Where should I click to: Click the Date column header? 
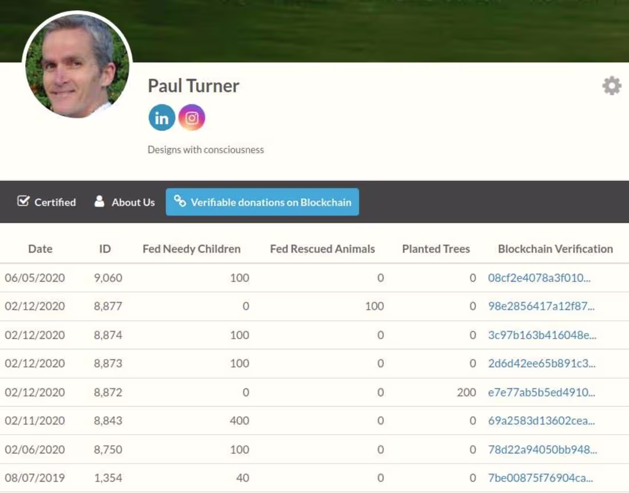coord(40,249)
